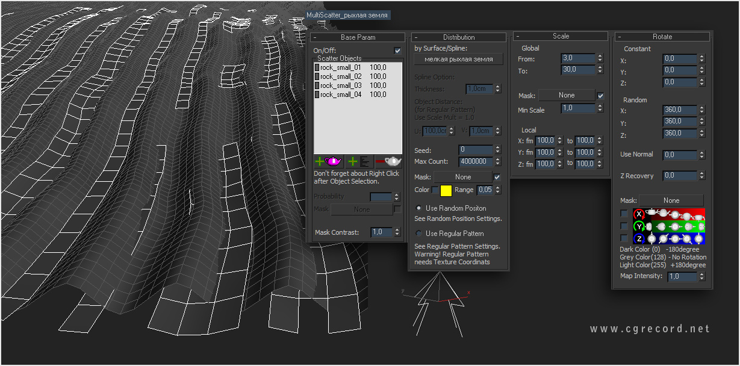
Task: Enable the Y rotation map checkbox
Action: coord(624,226)
